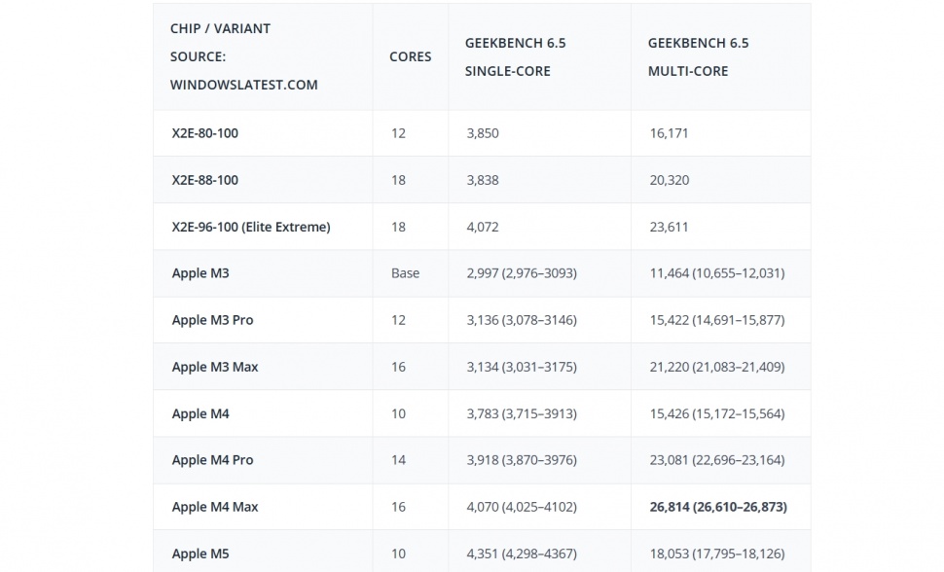The image size is (944, 572).
Task: Click the CORES column header
Action: pyautogui.click(x=409, y=56)
